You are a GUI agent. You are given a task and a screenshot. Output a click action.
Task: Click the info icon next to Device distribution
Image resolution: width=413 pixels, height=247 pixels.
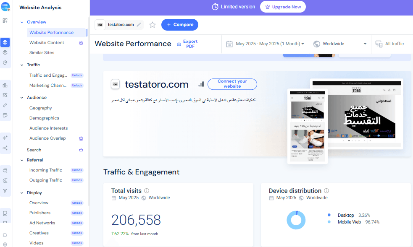point(326,191)
